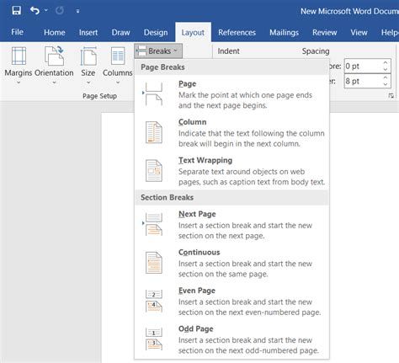Image resolution: width=399 pixels, height=363 pixels.
Task: Open the Paragraph settings dialog launcher
Action: coord(391,96)
